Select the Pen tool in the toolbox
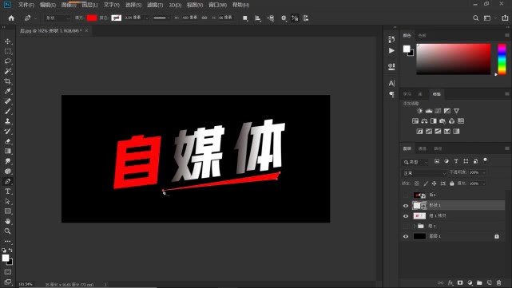 point(8,181)
